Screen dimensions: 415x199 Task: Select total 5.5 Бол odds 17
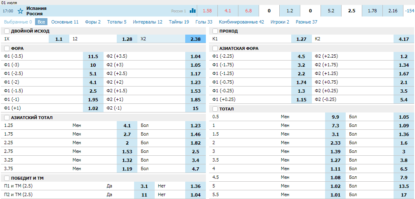click(404, 195)
